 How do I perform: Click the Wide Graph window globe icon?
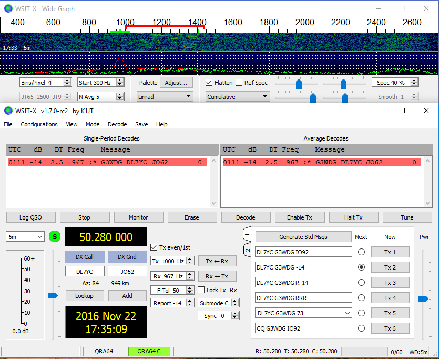8,9
